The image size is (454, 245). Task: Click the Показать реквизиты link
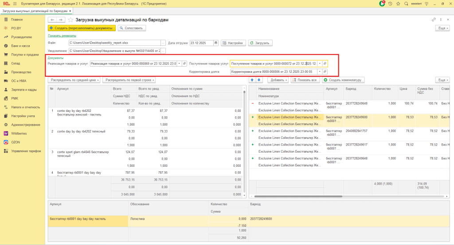coord(62,36)
